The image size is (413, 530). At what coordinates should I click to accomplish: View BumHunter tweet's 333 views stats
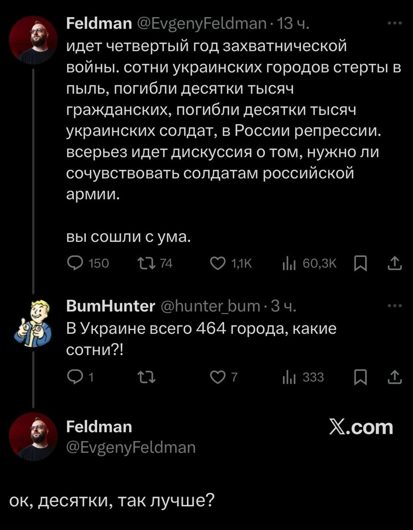287,377
